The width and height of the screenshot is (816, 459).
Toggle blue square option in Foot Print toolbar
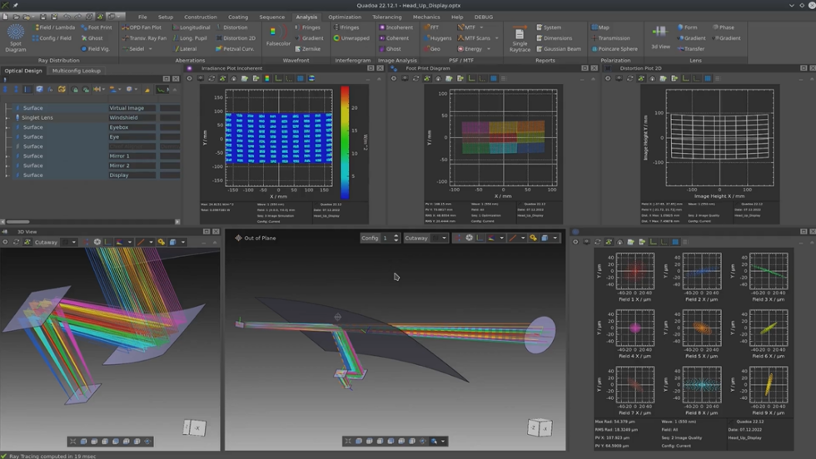(493, 78)
